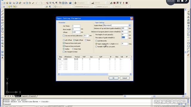Viewport: 191px width, 107px height.
Task: Select the 'Left Offset' radio button
Action: coord(64,40)
